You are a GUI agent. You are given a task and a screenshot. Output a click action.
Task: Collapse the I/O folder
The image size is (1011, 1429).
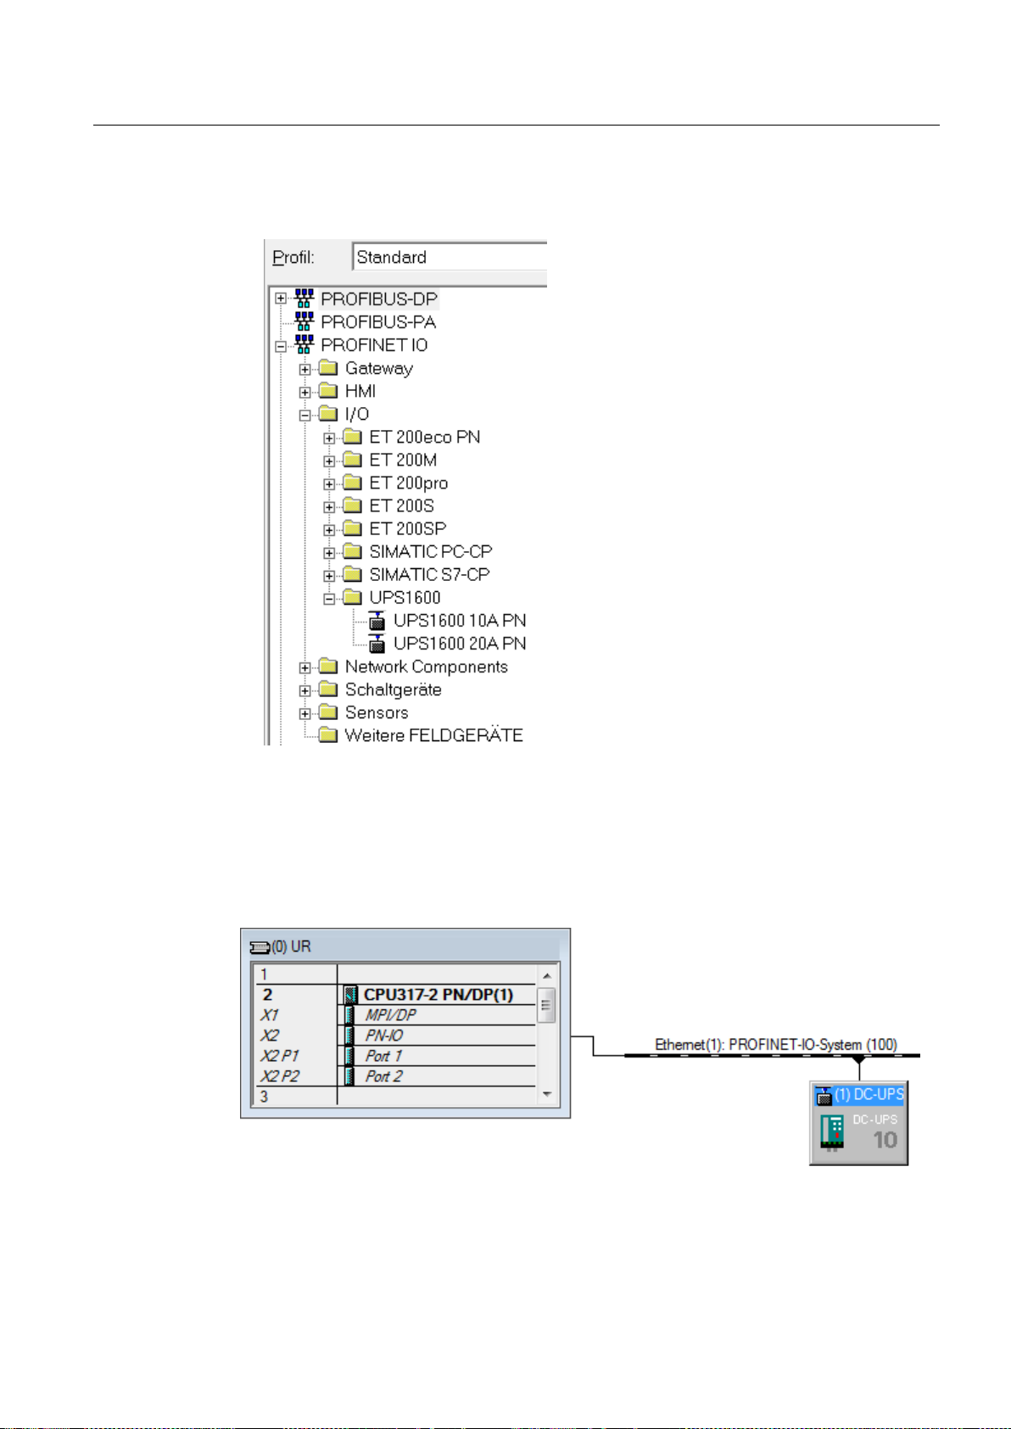(305, 415)
